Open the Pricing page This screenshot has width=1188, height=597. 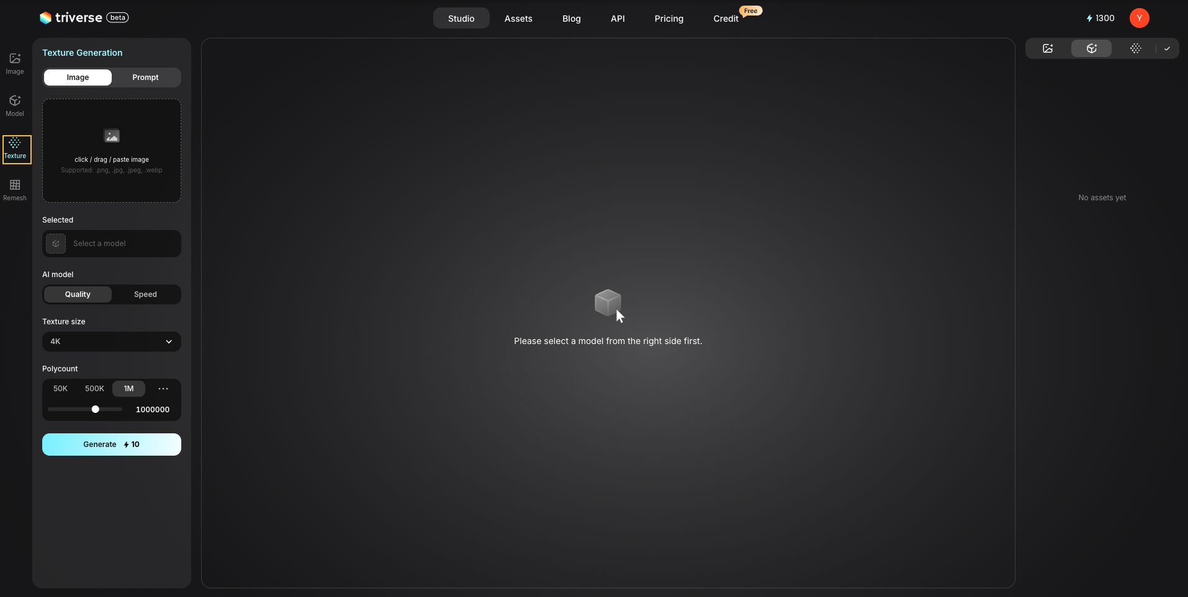point(668,19)
